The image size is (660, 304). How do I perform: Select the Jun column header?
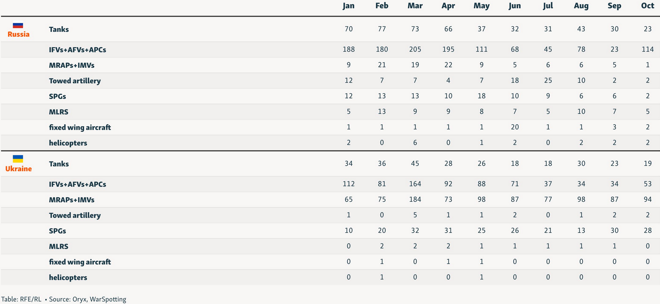(514, 6)
